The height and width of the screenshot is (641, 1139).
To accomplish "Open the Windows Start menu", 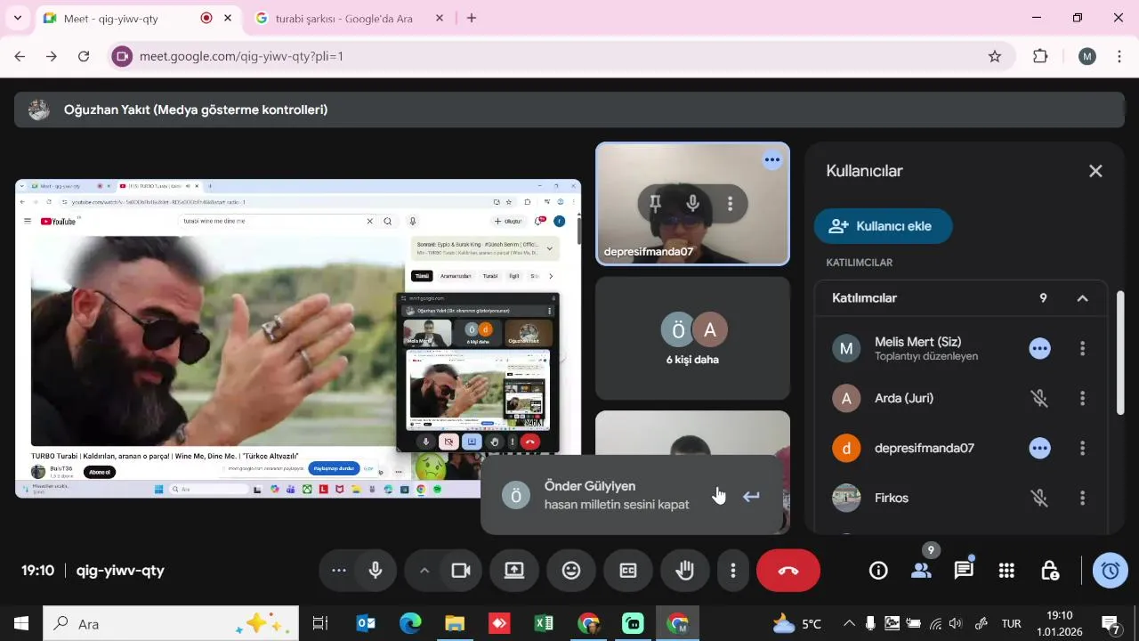I will (21, 624).
